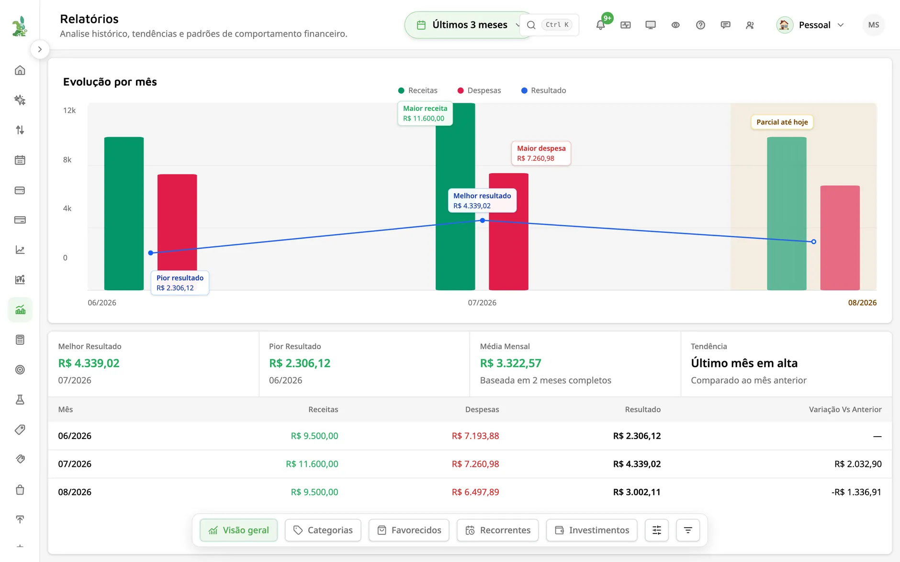Click the -R$ 1.336,91 variation cell

click(856, 492)
